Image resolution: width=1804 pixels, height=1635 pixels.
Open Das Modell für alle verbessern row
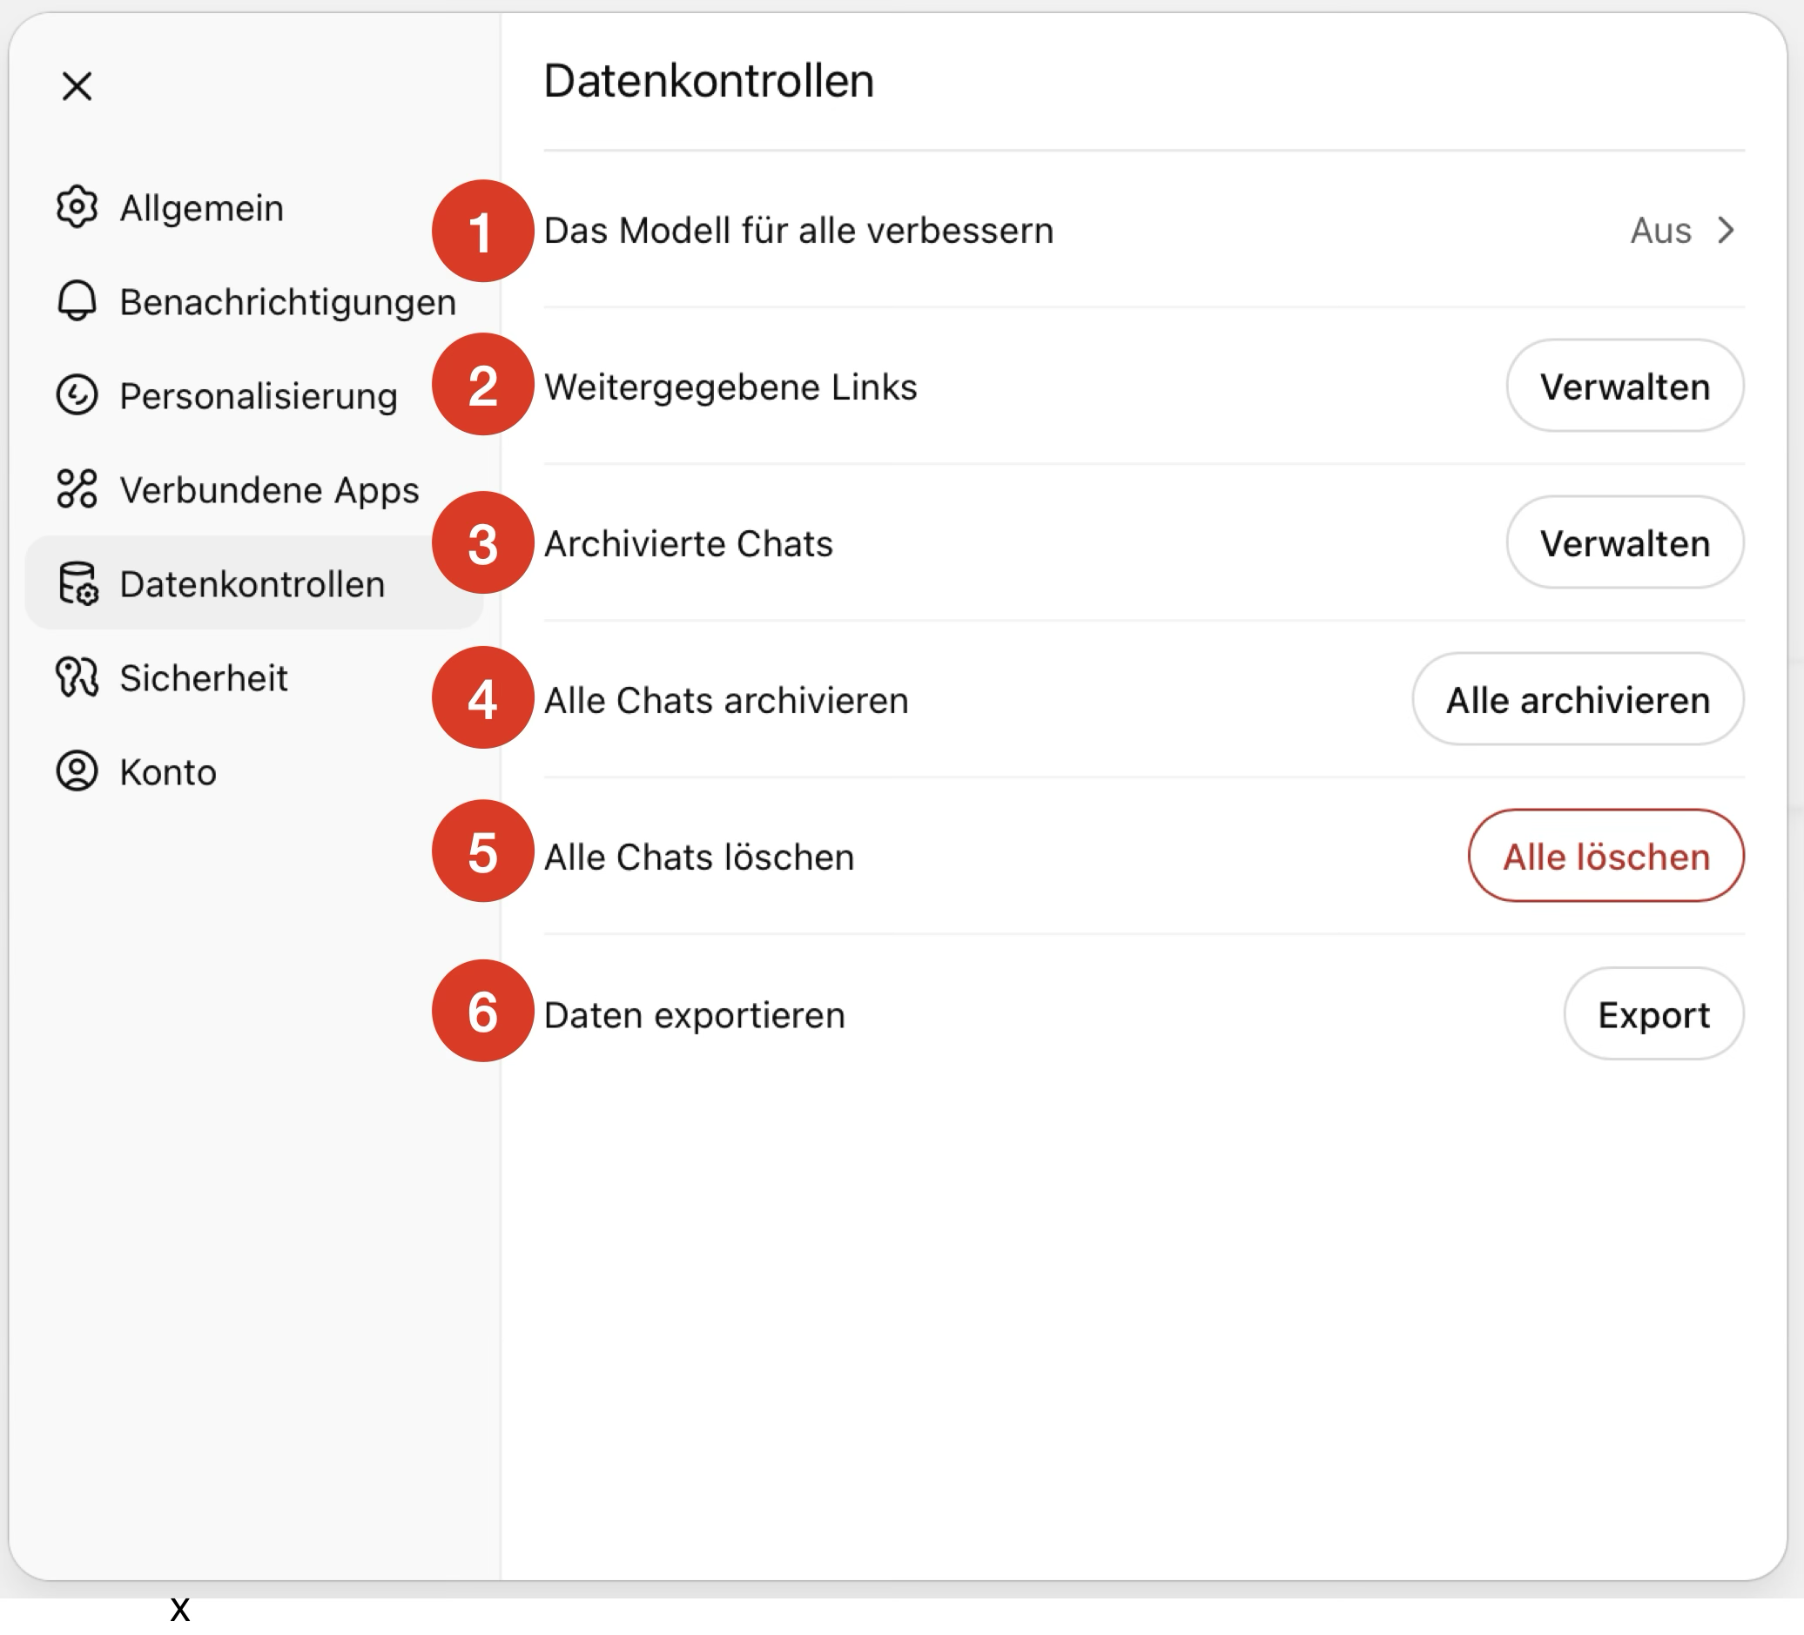798,231
